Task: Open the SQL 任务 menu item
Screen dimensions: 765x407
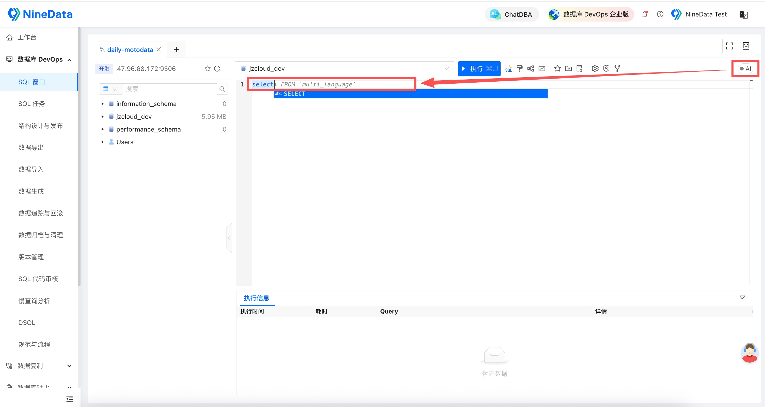Action: point(32,104)
